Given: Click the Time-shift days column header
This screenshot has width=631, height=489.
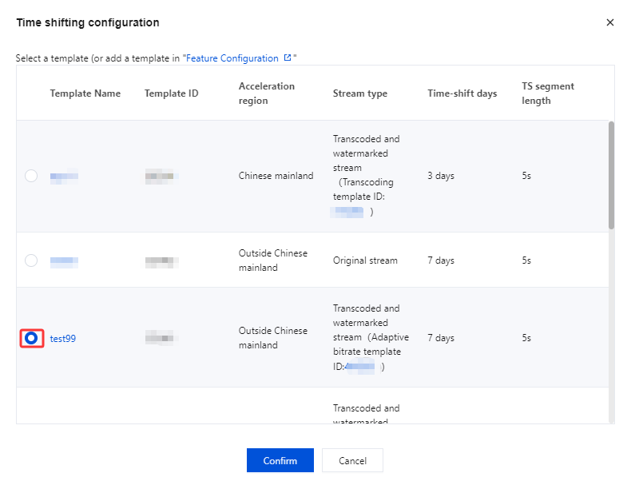Looking at the screenshot, I should pos(462,93).
